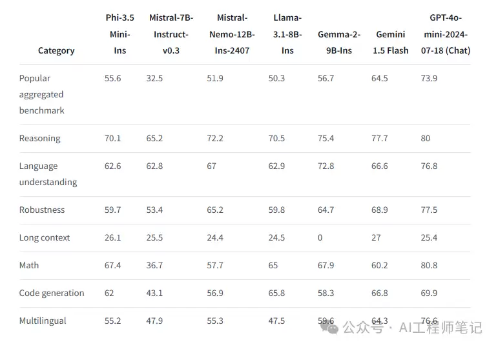Select the Phi-3.5 Mini-Ins column header
The width and height of the screenshot is (498, 347).
click(x=119, y=34)
